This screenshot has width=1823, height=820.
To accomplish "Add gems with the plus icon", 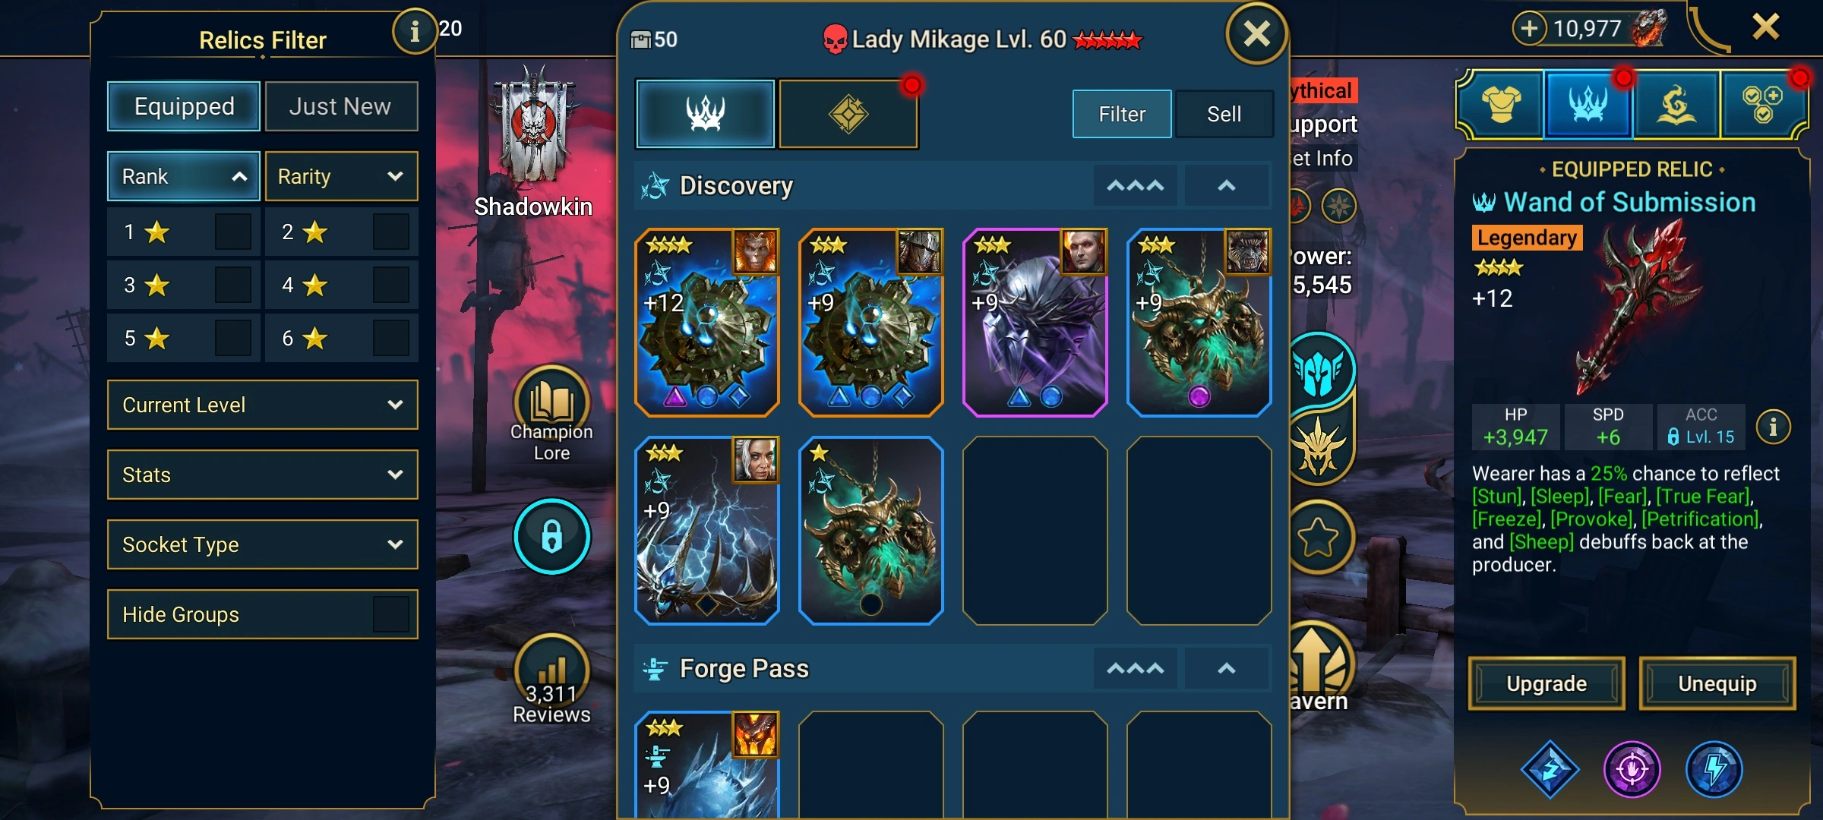I will tap(1529, 28).
